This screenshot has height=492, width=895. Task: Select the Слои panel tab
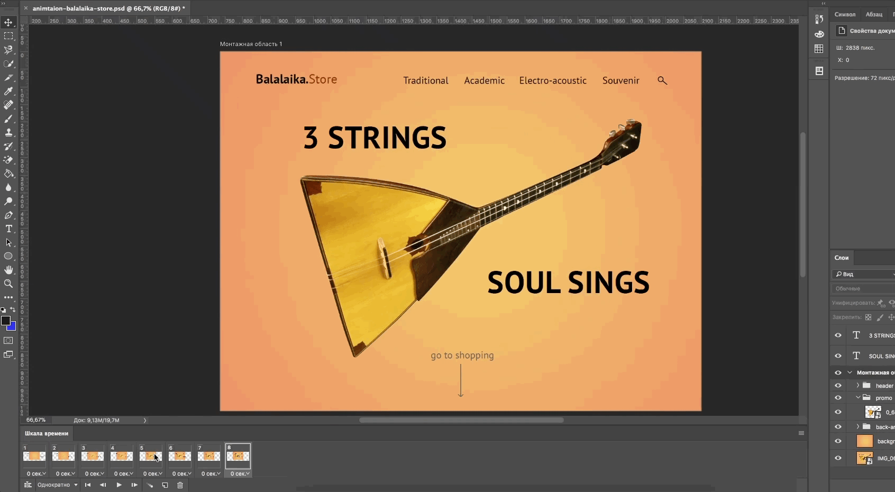coord(842,258)
